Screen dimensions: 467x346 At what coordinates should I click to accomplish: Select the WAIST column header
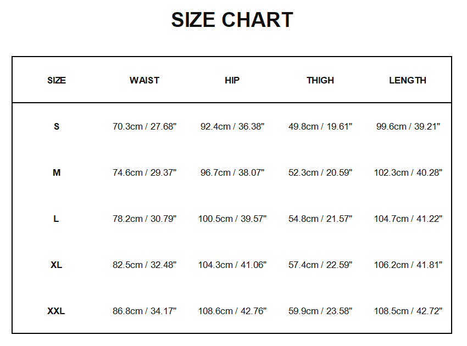(144, 80)
